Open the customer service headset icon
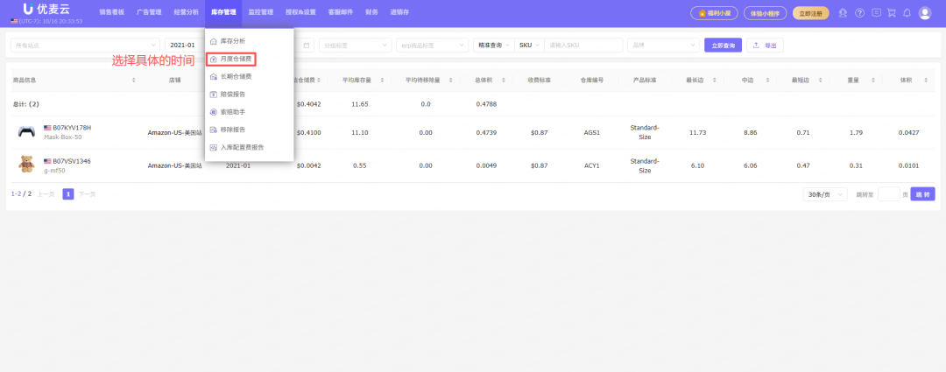The image size is (946, 372). 843,13
